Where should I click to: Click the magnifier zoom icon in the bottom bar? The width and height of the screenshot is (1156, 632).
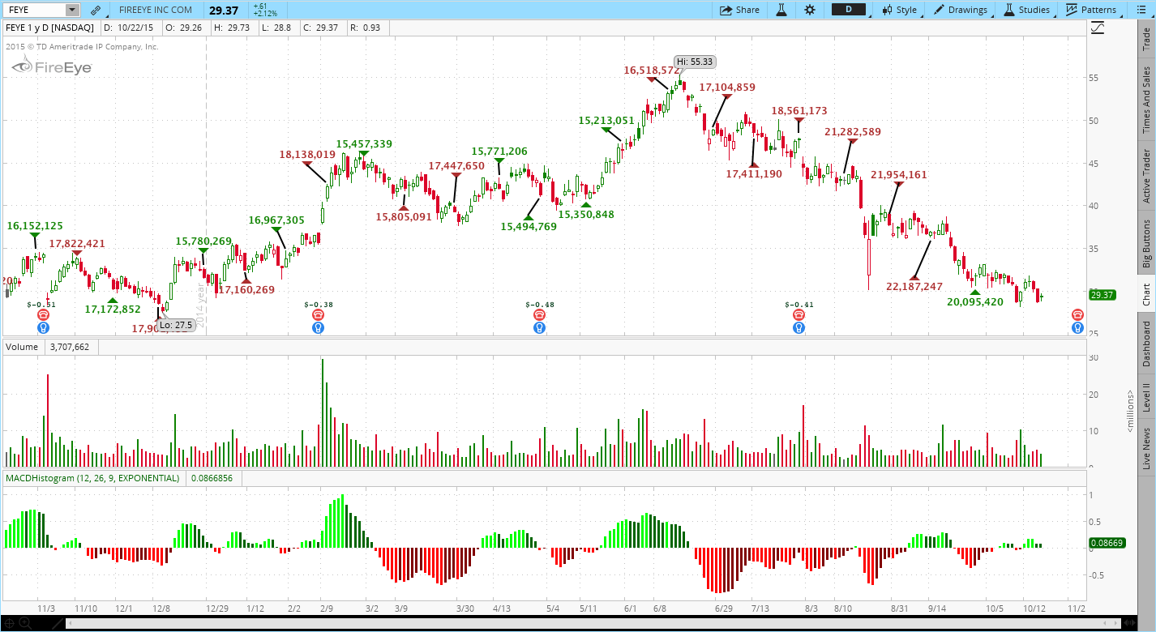[x=25, y=623]
